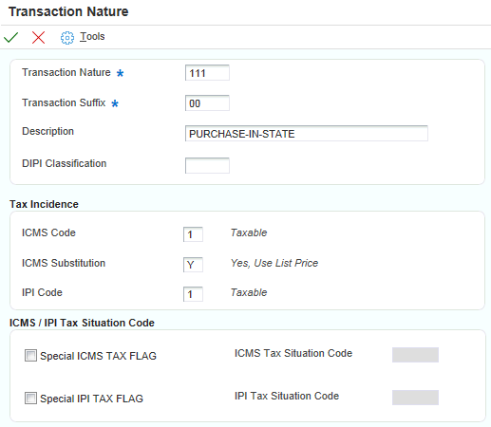Enable the Special IPI TAX FLAG checkbox
The height and width of the screenshot is (427, 491).
[x=30, y=398]
